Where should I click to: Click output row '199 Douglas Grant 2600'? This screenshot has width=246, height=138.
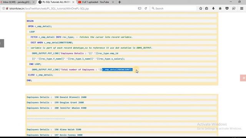point(55,103)
